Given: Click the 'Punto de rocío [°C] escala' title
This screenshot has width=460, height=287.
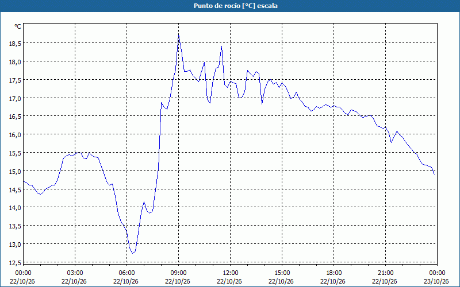Looking at the screenshot, I should click(x=236, y=6).
